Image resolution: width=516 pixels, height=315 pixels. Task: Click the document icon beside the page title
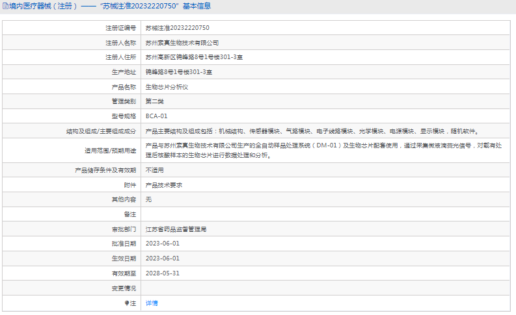pyautogui.click(x=5, y=6)
